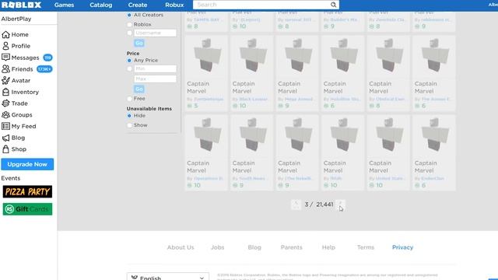Click the Blog megaphone icon
This screenshot has width=498, height=280.
tap(5, 138)
